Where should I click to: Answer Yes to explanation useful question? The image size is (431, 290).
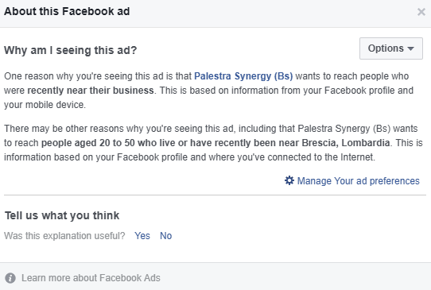tap(142, 236)
